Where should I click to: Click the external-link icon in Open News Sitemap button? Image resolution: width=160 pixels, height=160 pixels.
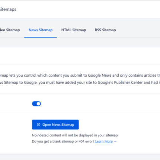38,125
